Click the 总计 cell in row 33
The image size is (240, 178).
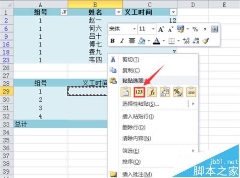[x=41, y=124]
